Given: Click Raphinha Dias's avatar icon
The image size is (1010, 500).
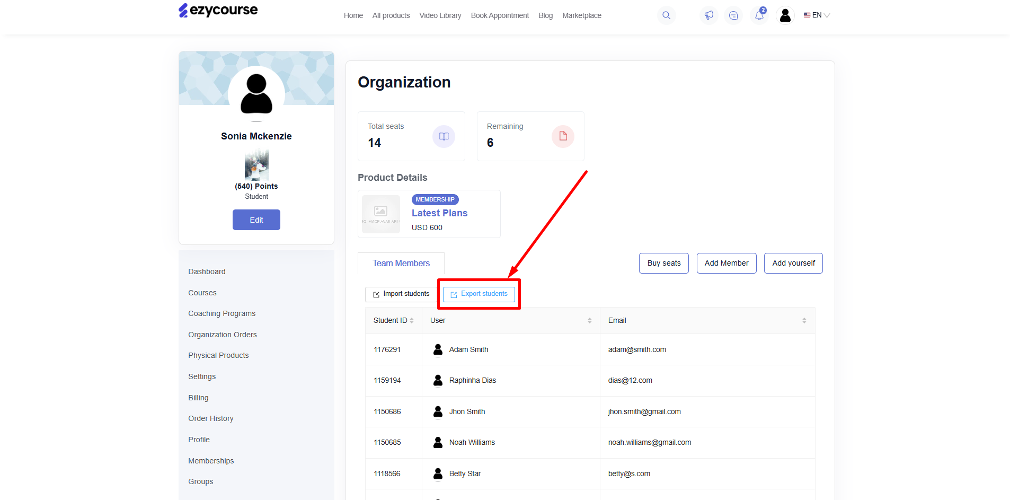Looking at the screenshot, I should [438, 381].
